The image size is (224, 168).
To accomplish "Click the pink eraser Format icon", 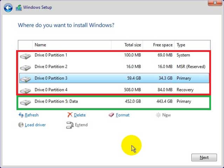I will click(x=111, y=115).
